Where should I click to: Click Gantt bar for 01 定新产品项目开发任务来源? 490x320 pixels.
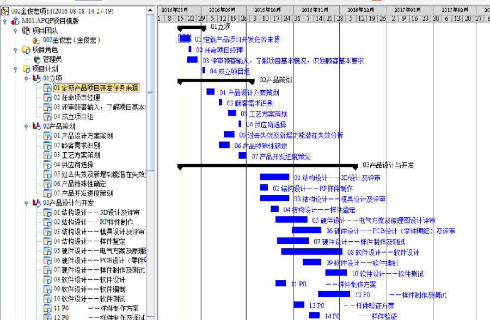point(185,39)
